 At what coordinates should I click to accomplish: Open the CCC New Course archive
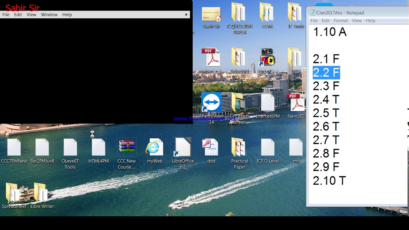point(127,153)
